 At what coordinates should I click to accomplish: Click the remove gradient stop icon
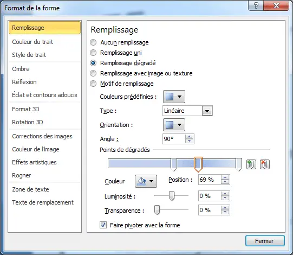(265, 164)
